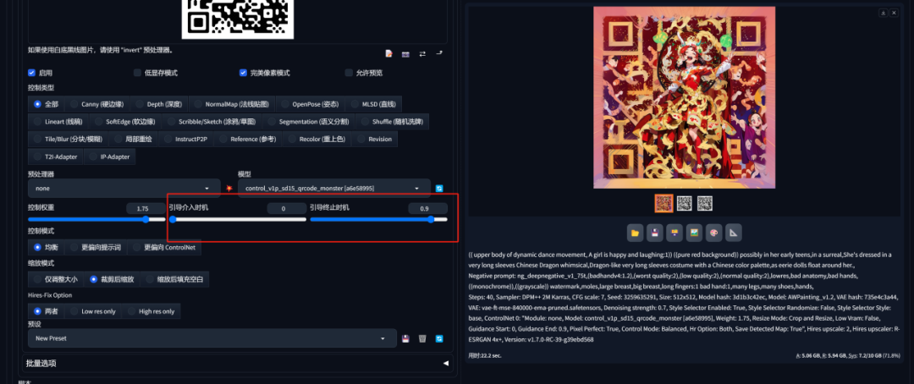Viewport: 914px width, 384px height.
Task: Click the guidance start value field 0
Action: coord(287,209)
